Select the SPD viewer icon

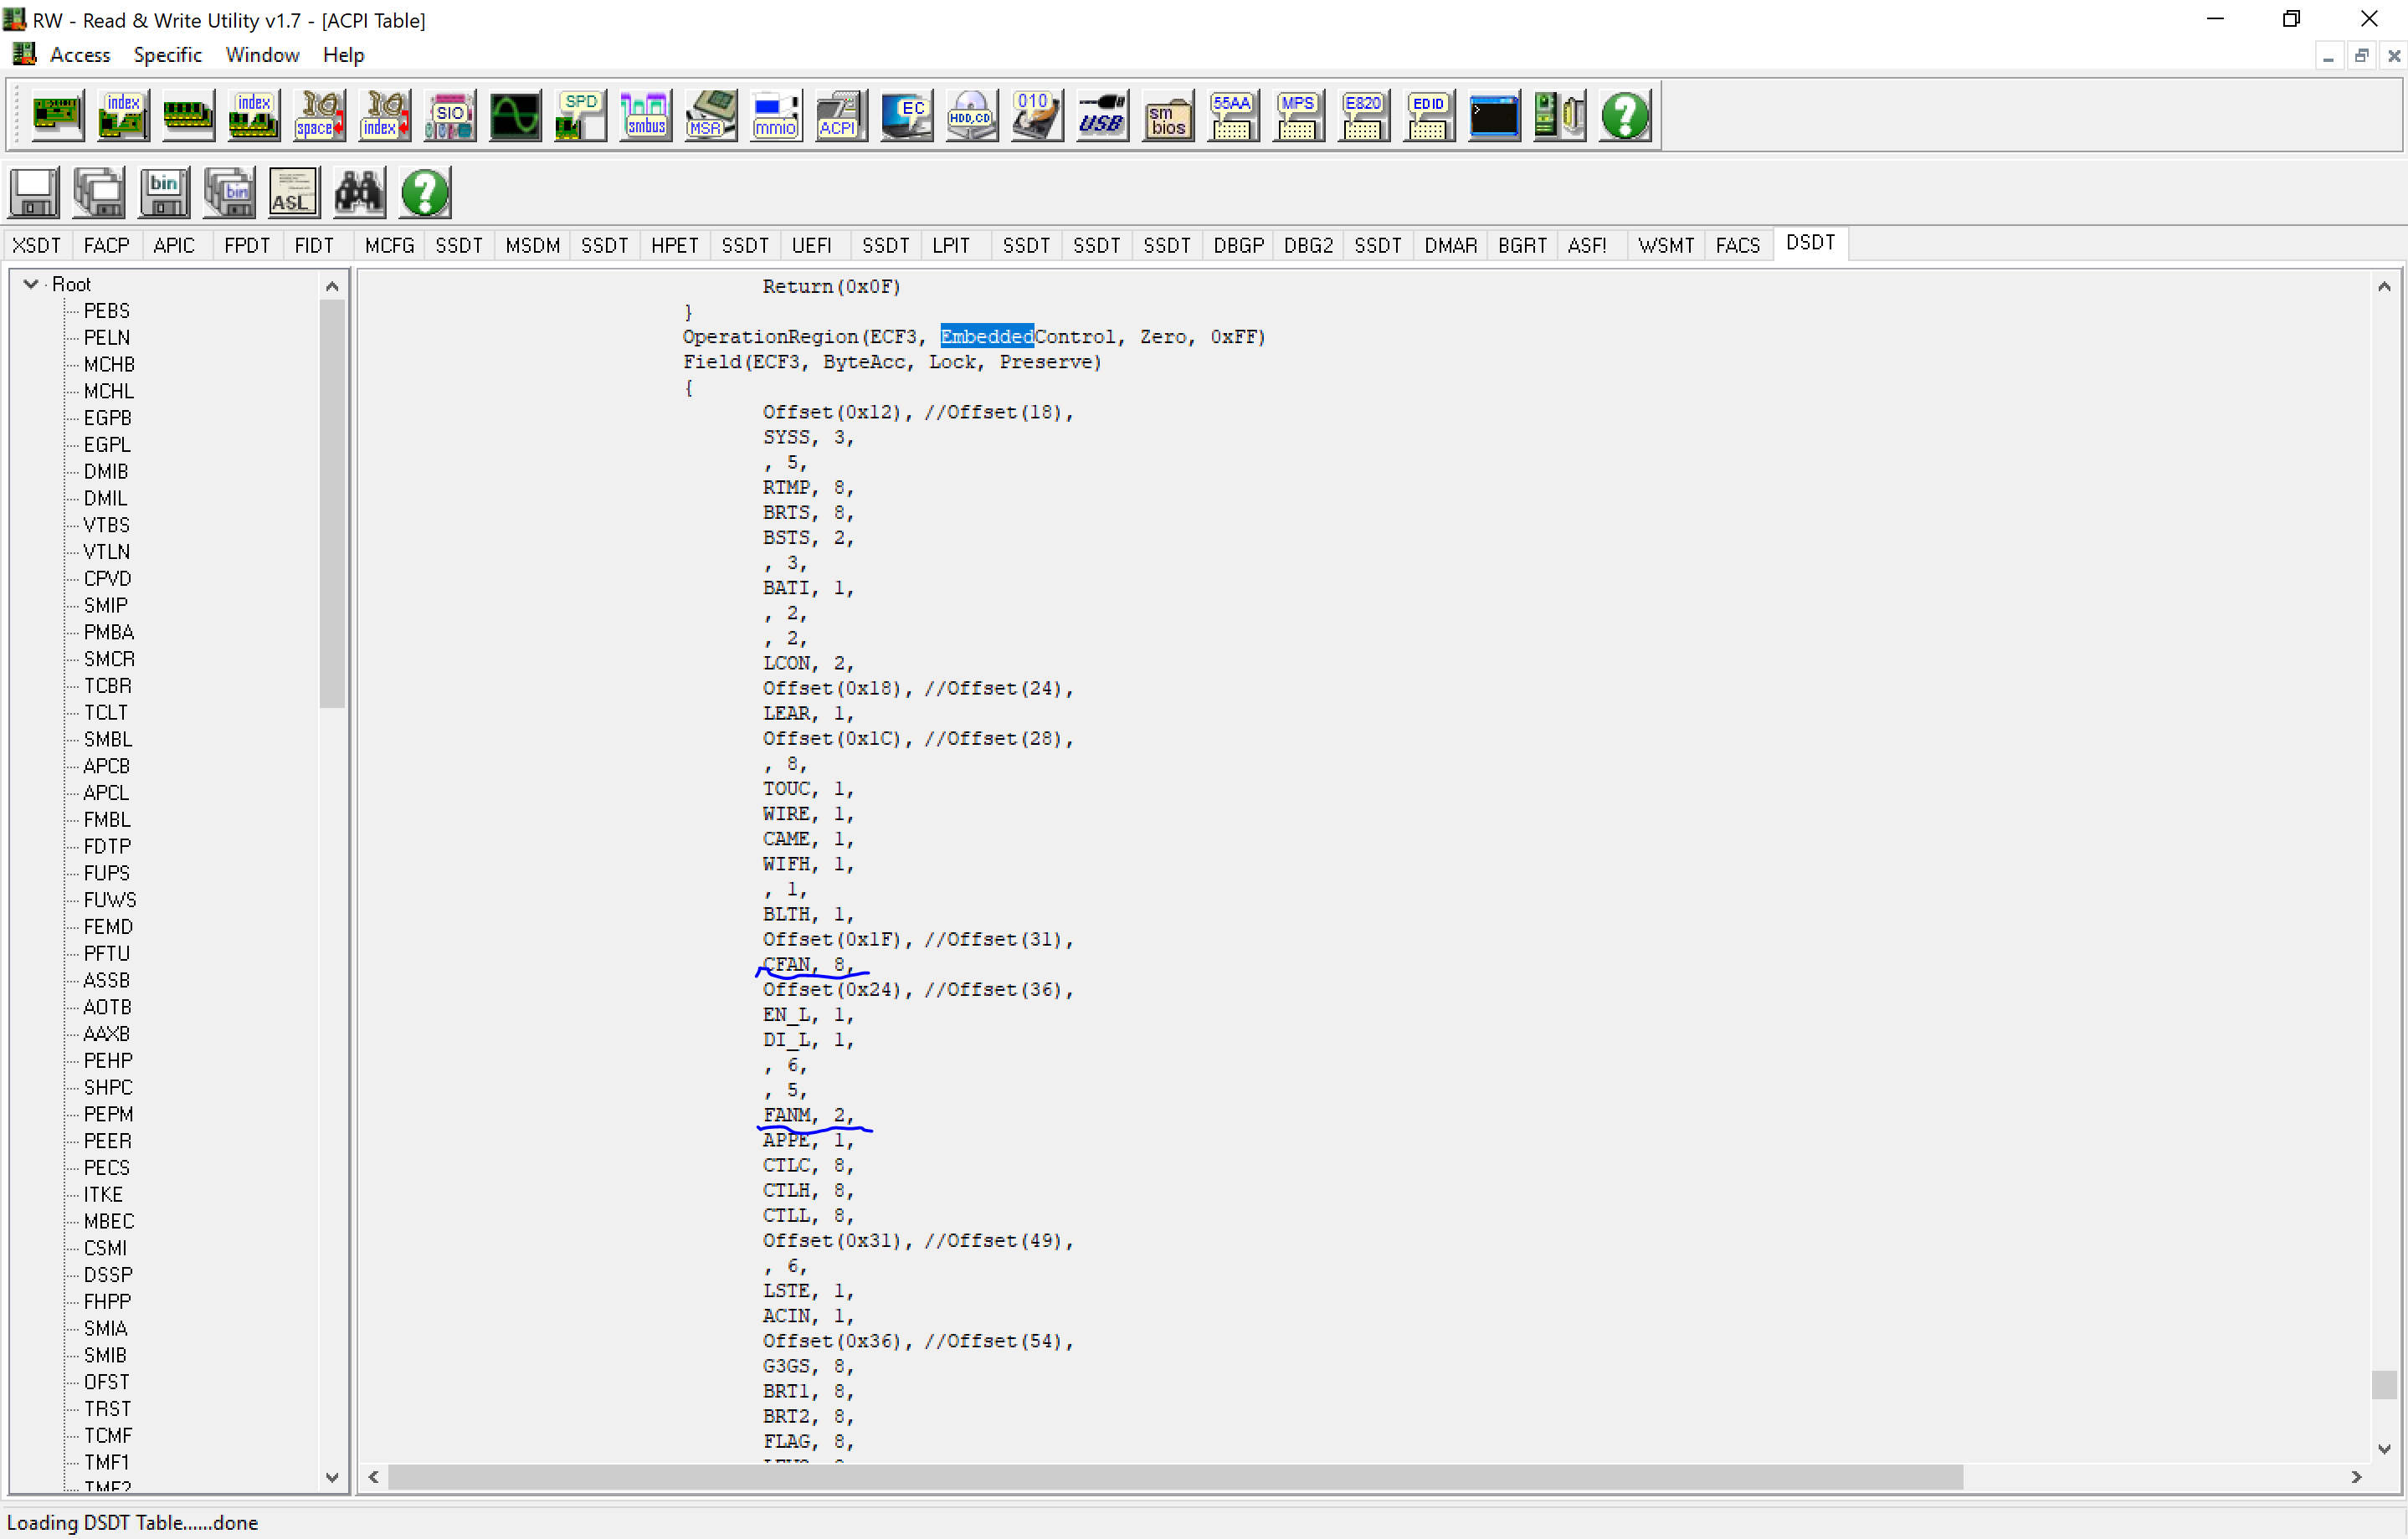pyautogui.click(x=580, y=115)
